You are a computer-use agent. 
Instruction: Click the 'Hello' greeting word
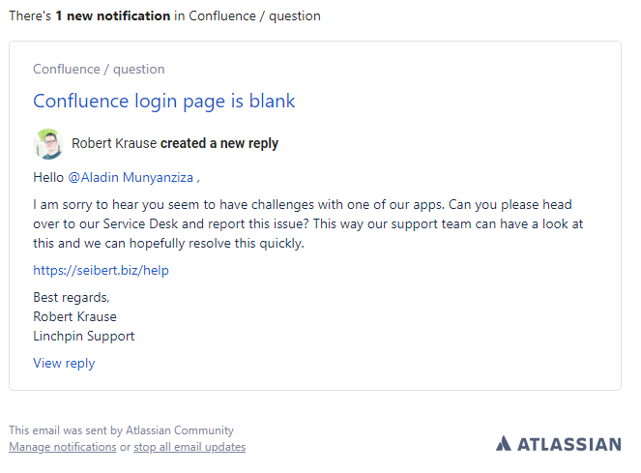(x=47, y=177)
